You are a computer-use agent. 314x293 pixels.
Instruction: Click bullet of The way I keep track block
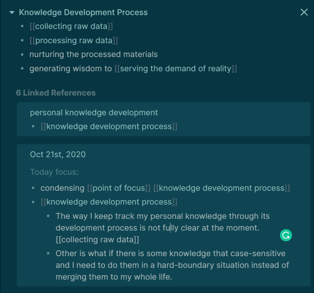[x=48, y=216]
